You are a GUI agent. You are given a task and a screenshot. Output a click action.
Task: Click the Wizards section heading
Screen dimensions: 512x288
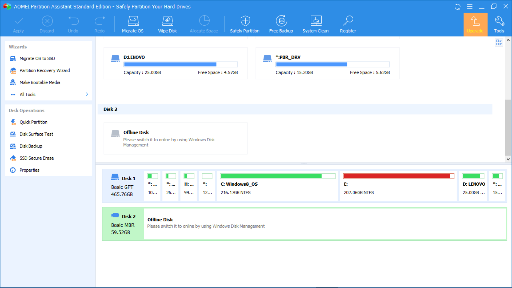coord(18,47)
